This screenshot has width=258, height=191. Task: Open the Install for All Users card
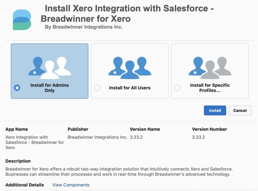click(130, 71)
